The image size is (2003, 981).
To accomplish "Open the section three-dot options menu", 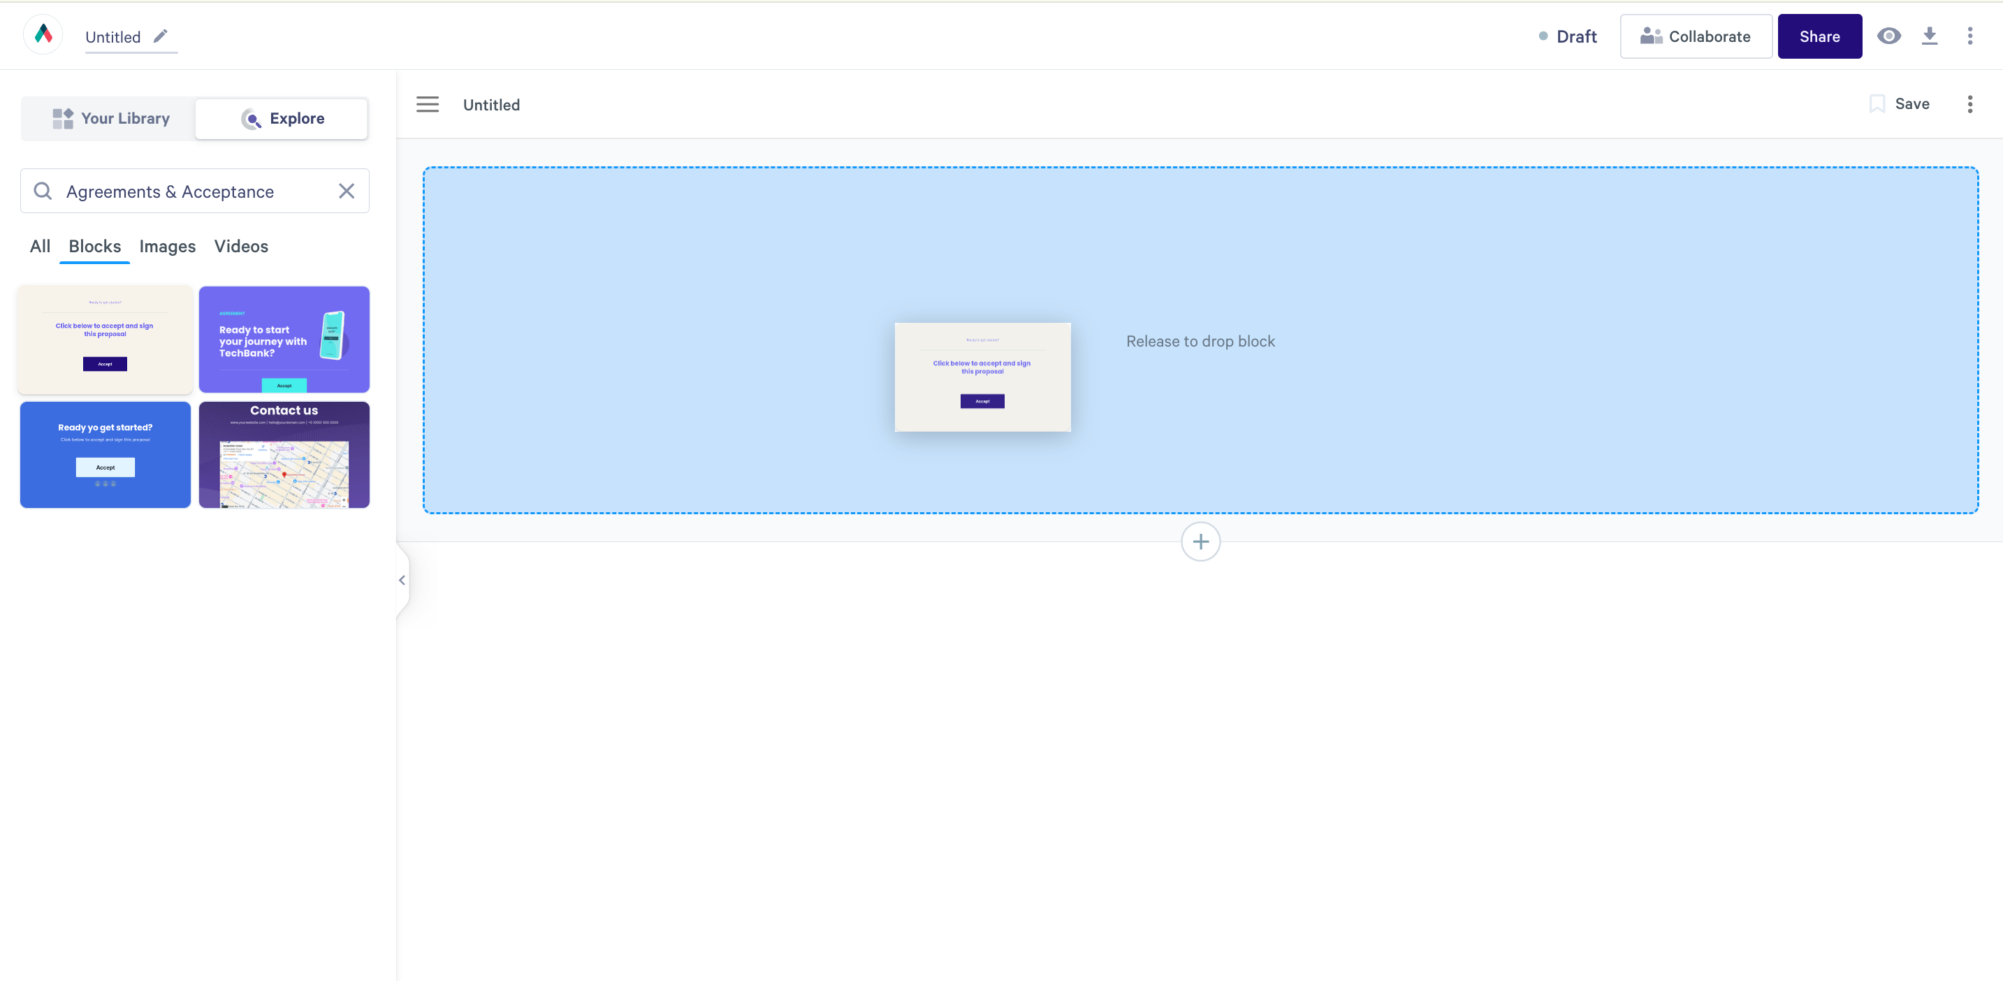I will coord(1969,104).
